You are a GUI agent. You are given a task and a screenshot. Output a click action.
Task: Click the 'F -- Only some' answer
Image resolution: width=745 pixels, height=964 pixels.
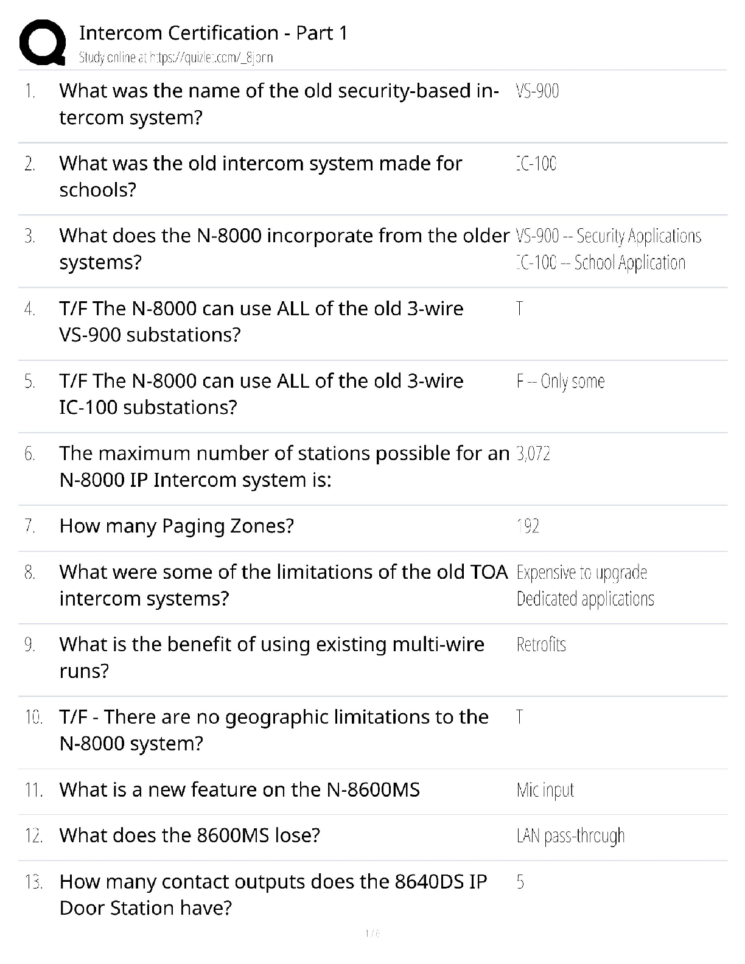click(560, 382)
